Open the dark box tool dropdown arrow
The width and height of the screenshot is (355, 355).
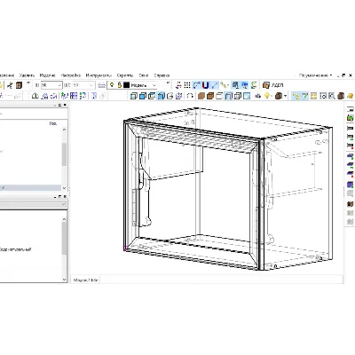(x=285, y=96)
